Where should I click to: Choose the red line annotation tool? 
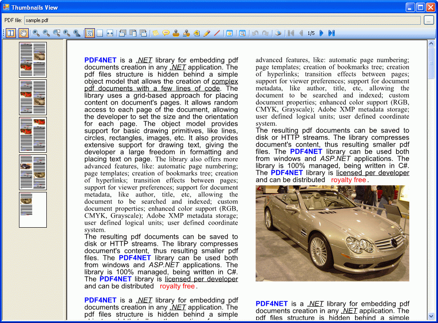tap(217, 33)
